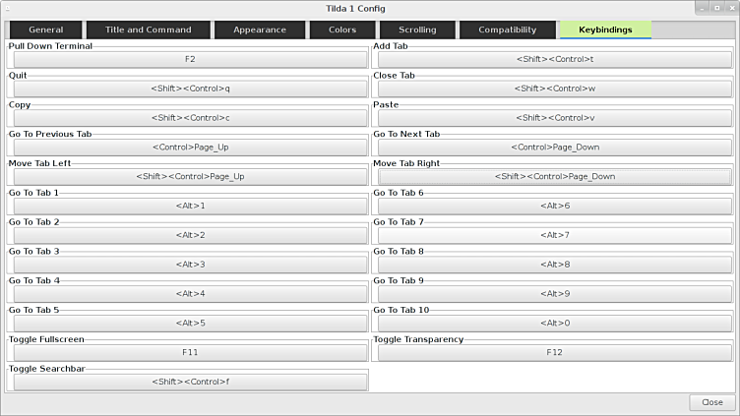Screen dimensions: 740x416
Task: Maximize the Tilda Config window
Action: [714, 8]
